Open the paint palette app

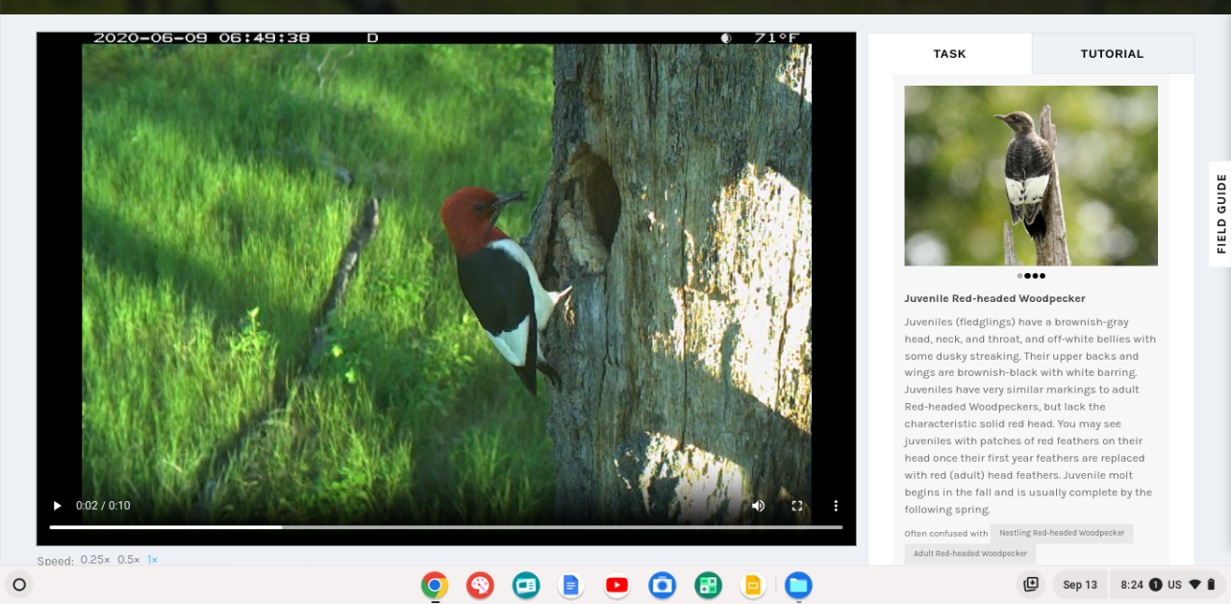[480, 585]
